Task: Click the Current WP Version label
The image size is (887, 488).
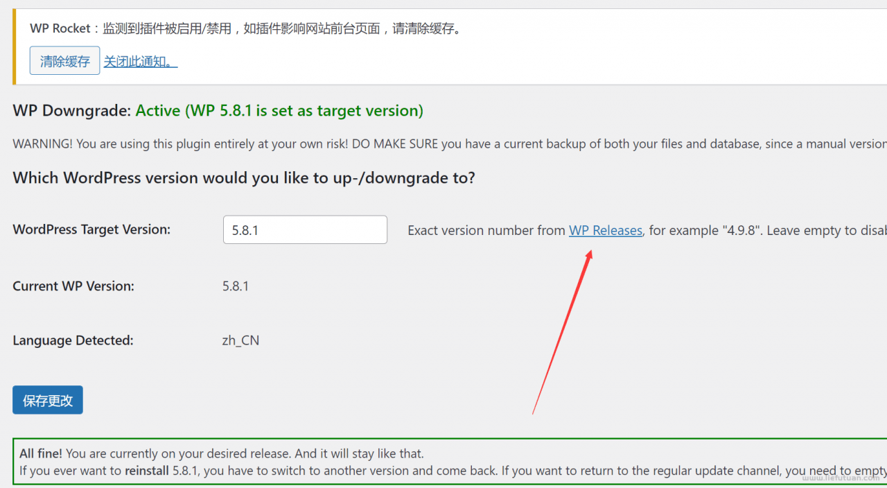Action: [x=73, y=286]
